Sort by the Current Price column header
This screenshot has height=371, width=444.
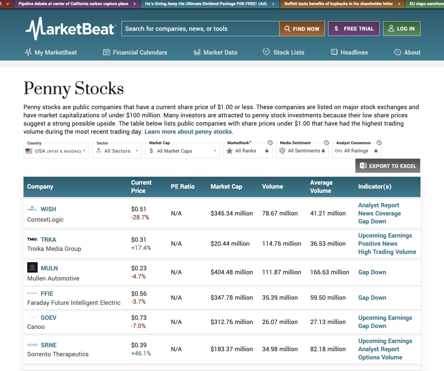pyautogui.click(x=141, y=187)
